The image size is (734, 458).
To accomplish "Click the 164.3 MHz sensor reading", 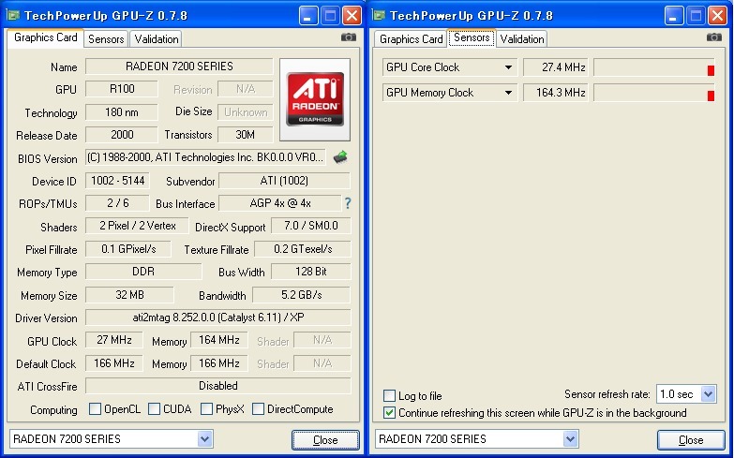I will 556,93.
